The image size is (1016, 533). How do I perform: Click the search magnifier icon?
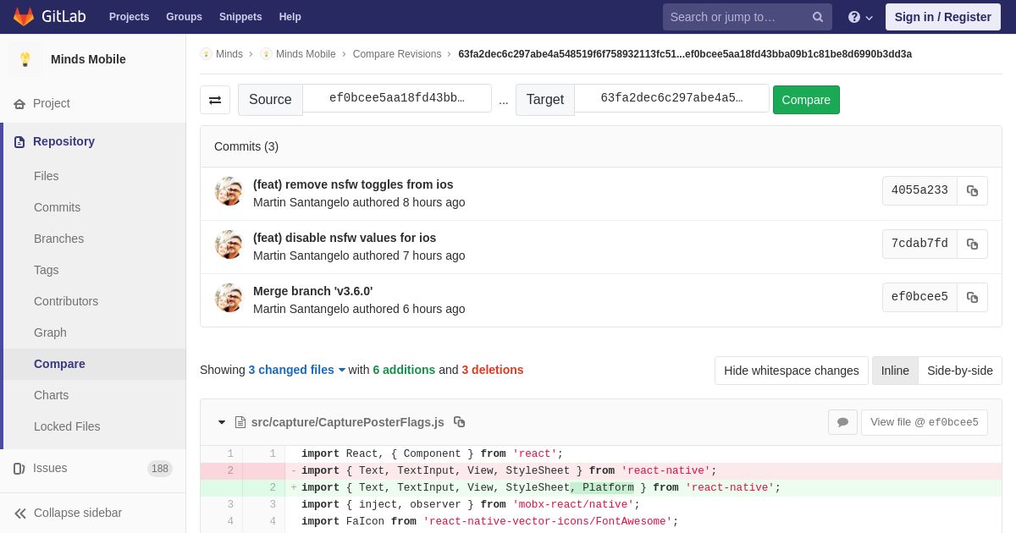(x=818, y=17)
